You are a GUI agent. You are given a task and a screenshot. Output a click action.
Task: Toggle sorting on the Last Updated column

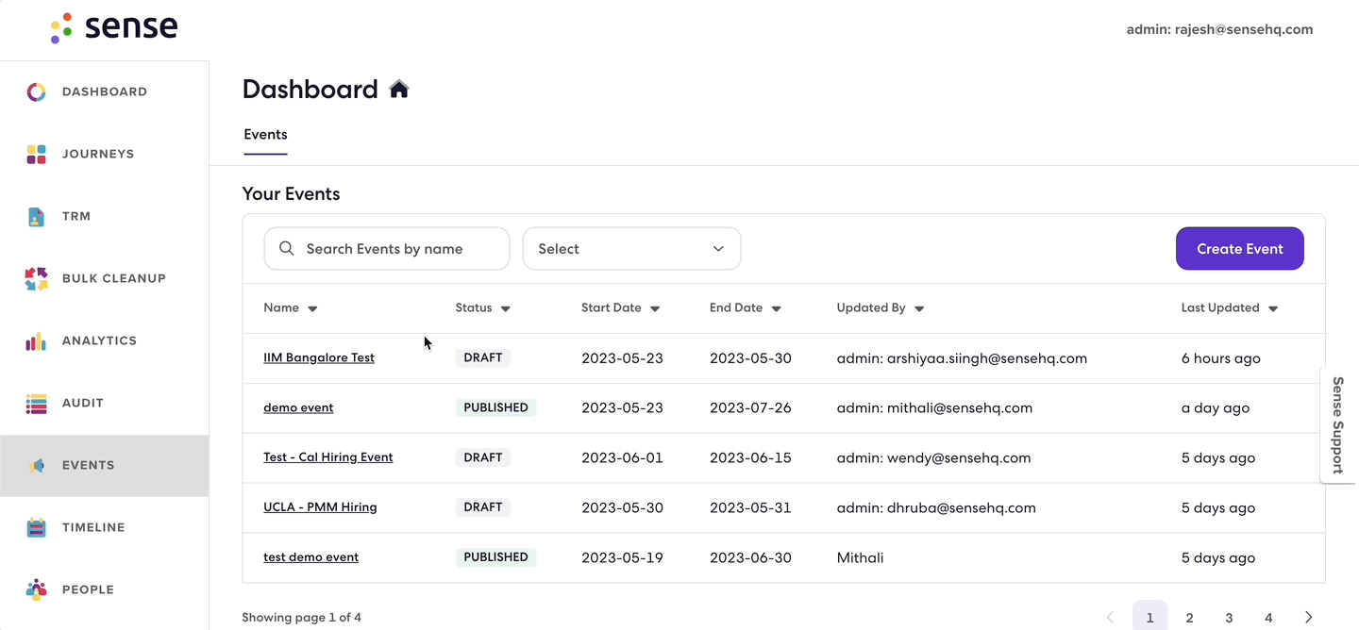point(1273,307)
